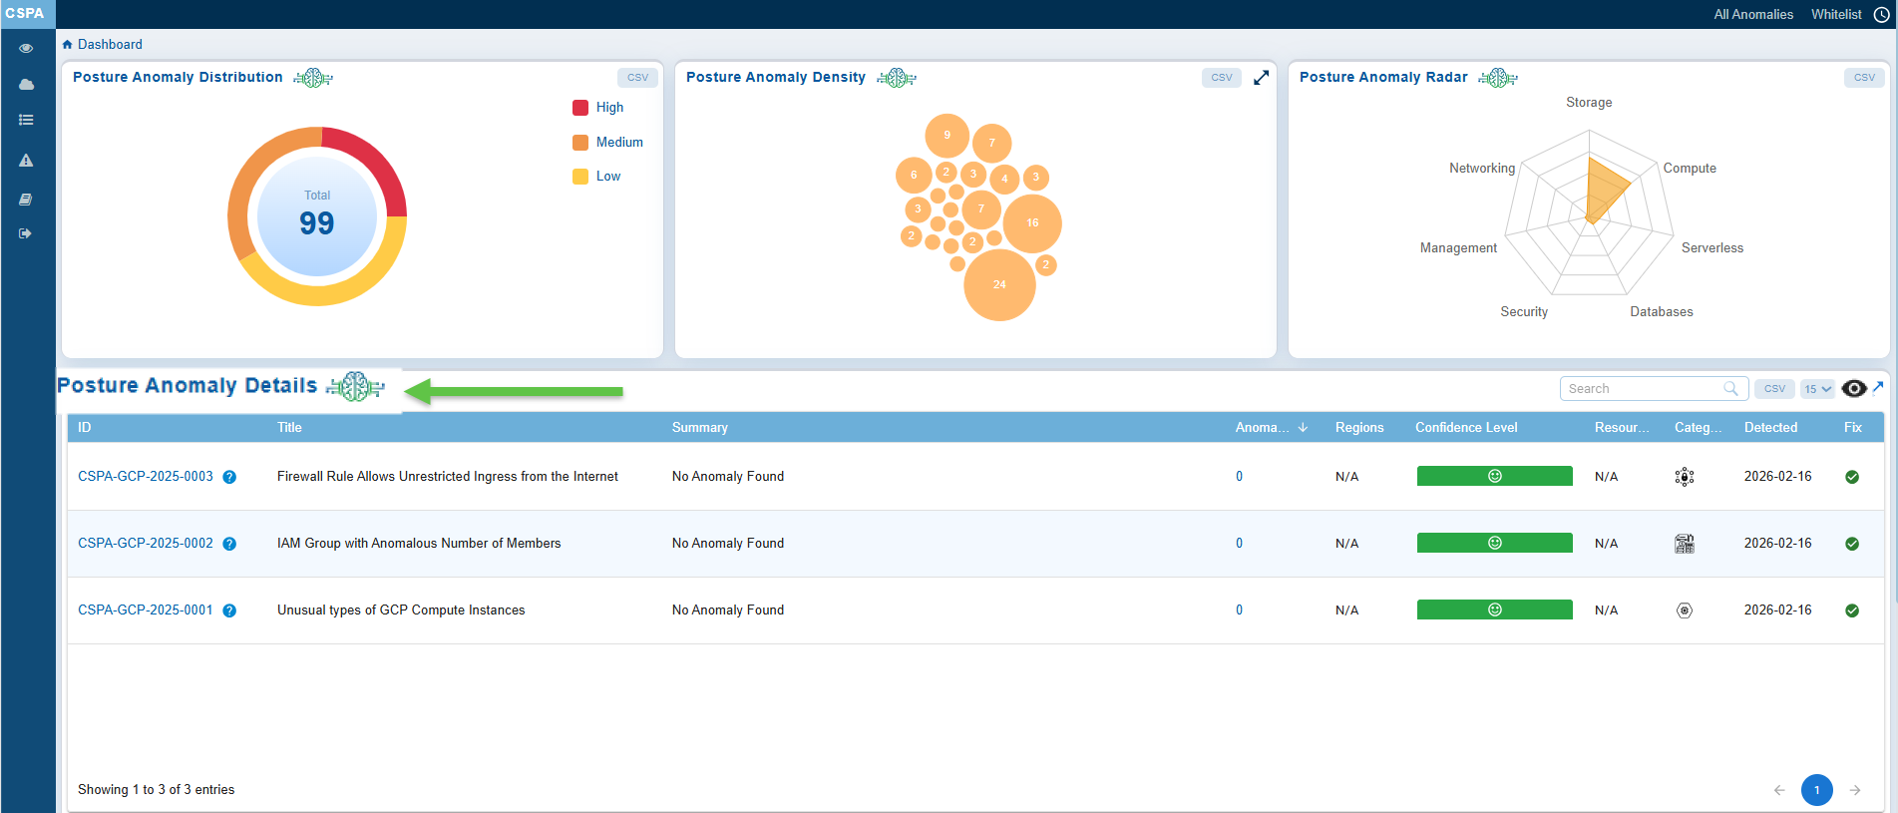
Task: Click help icon beside CSPA-GCP-2025-0003
Action: (229, 477)
